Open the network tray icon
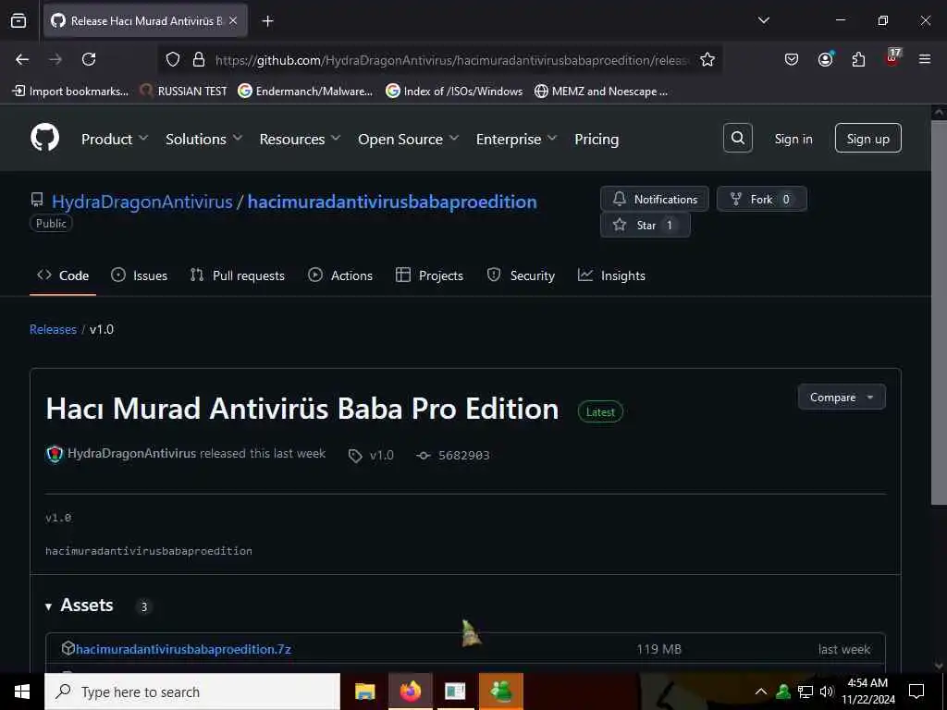Viewport: 947px width, 710px height. [806, 692]
